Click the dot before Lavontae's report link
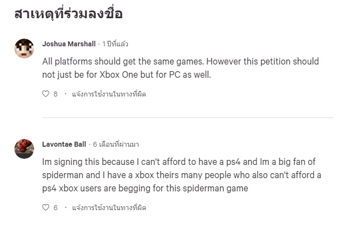The width and height of the screenshot is (343, 225). click(66, 208)
